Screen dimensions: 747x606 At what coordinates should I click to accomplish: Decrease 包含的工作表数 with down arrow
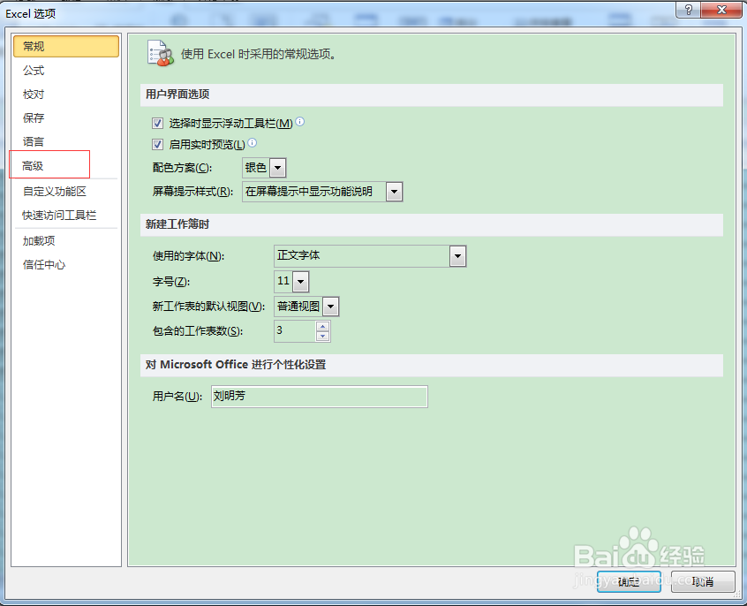tap(322, 337)
